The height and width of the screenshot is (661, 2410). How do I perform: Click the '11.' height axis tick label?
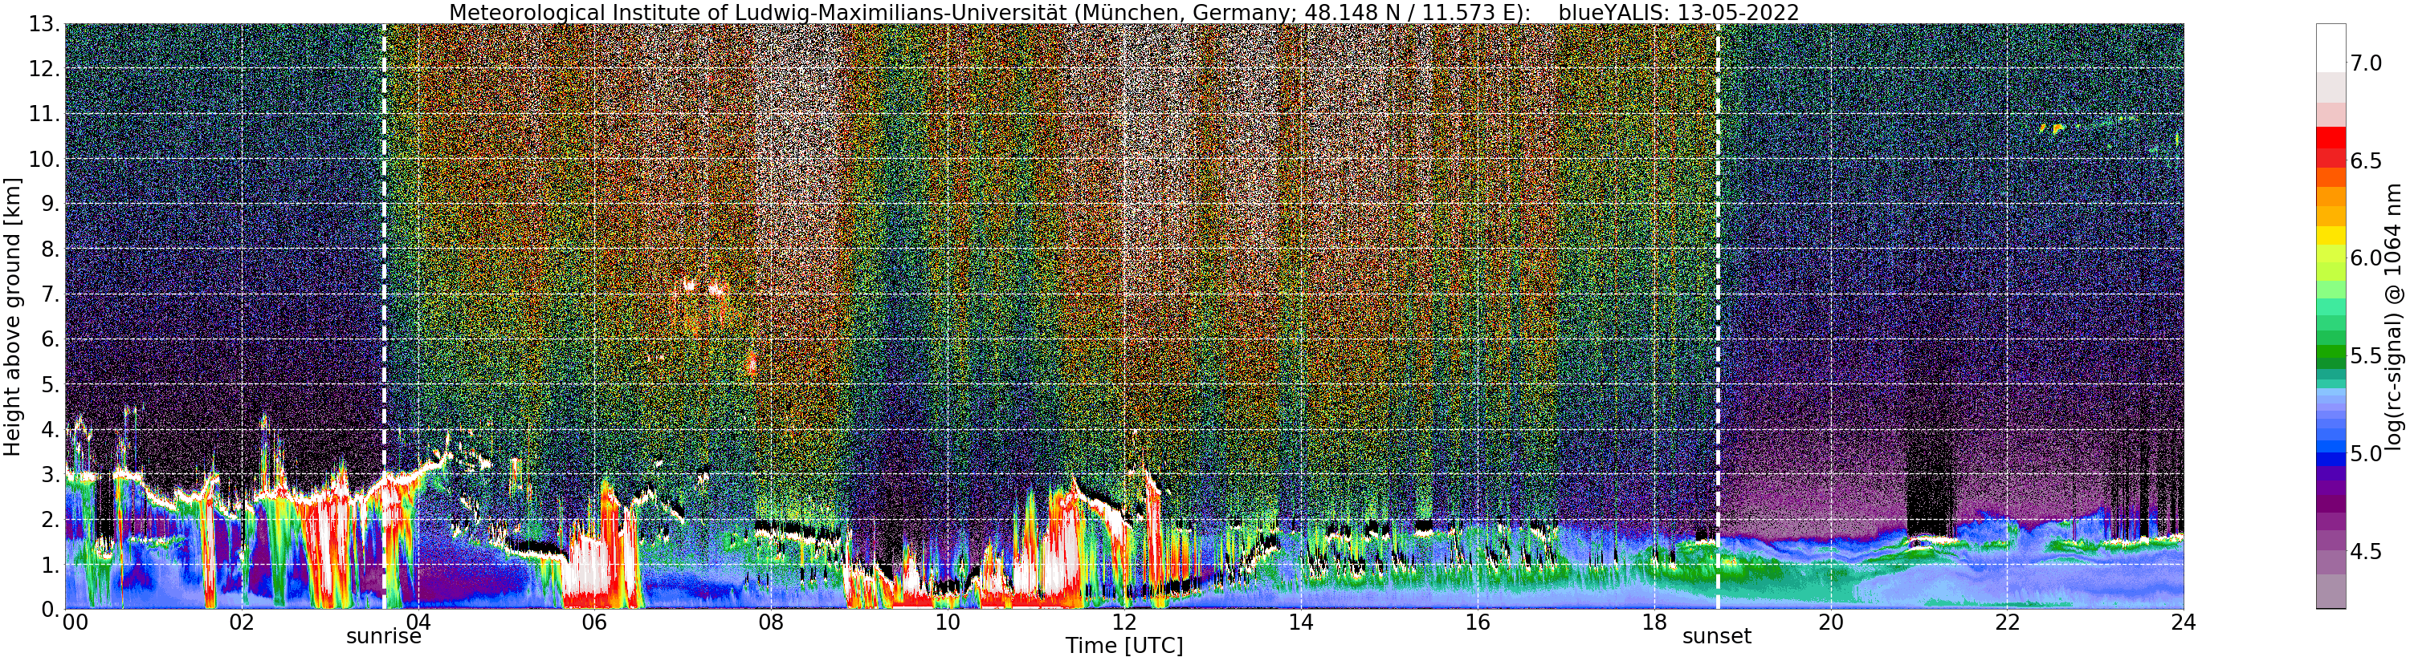[x=44, y=114]
